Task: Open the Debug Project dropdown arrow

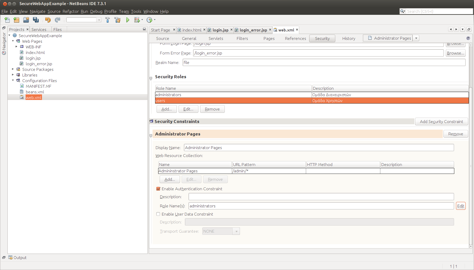Action: pos(142,20)
